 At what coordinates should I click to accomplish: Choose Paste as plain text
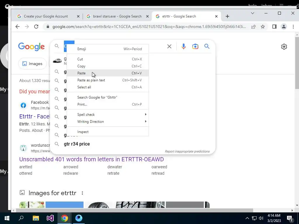[x=108, y=80]
